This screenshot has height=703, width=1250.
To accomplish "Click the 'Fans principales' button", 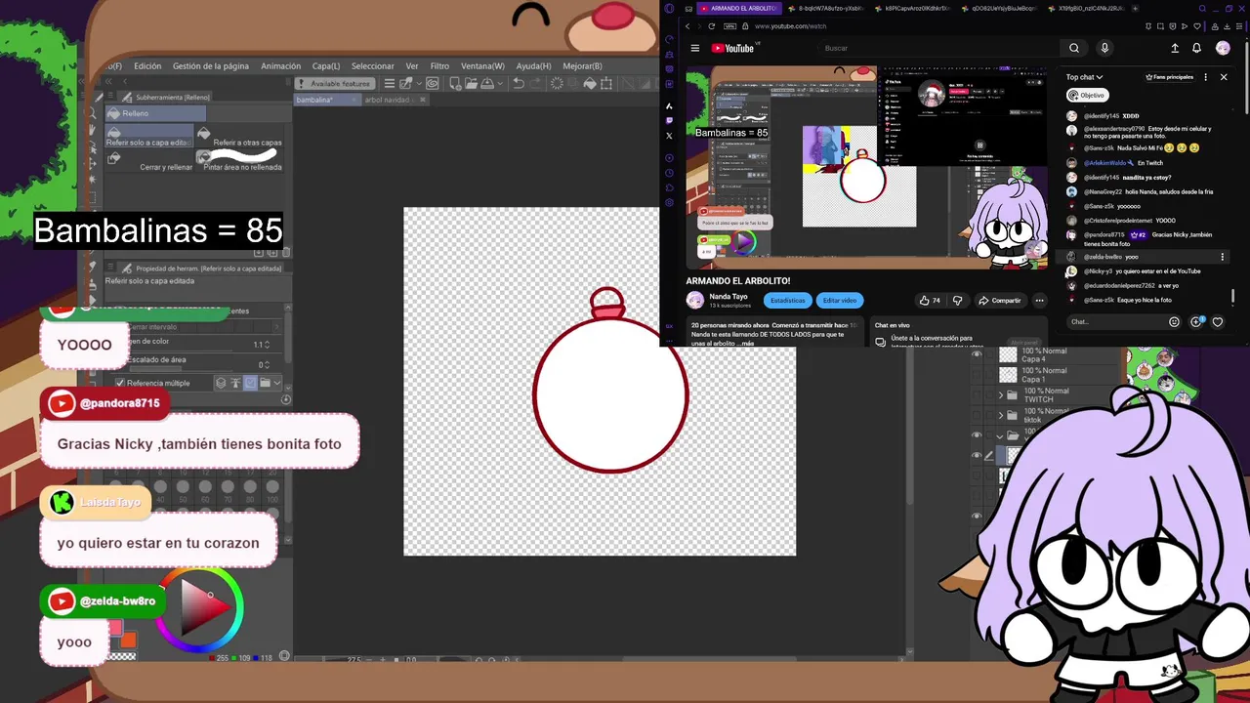I will [x=1169, y=77].
